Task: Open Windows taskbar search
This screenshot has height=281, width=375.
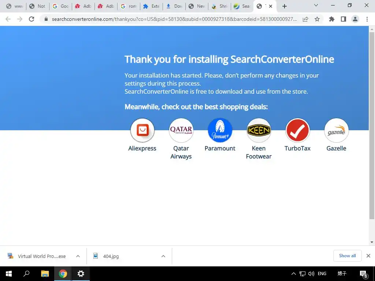Action: pyautogui.click(x=26, y=274)
